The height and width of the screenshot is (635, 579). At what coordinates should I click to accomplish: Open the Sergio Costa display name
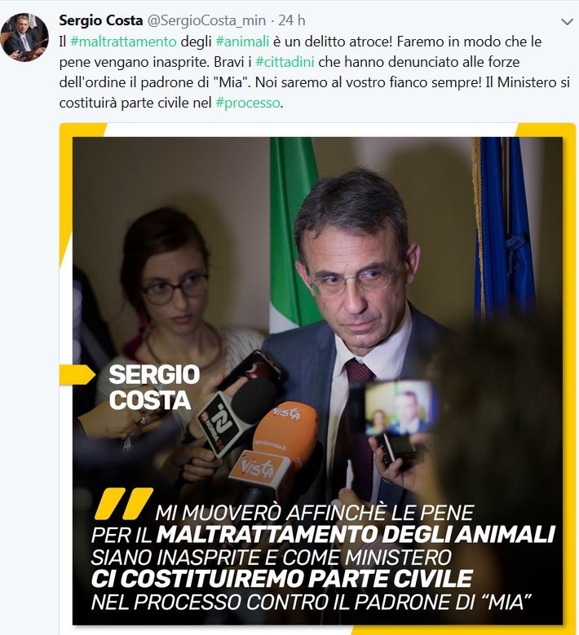[x=101, y=20]
